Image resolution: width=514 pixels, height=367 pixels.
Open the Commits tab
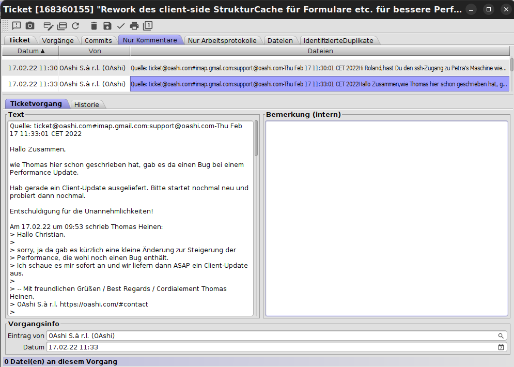click(x=98, y=40)
